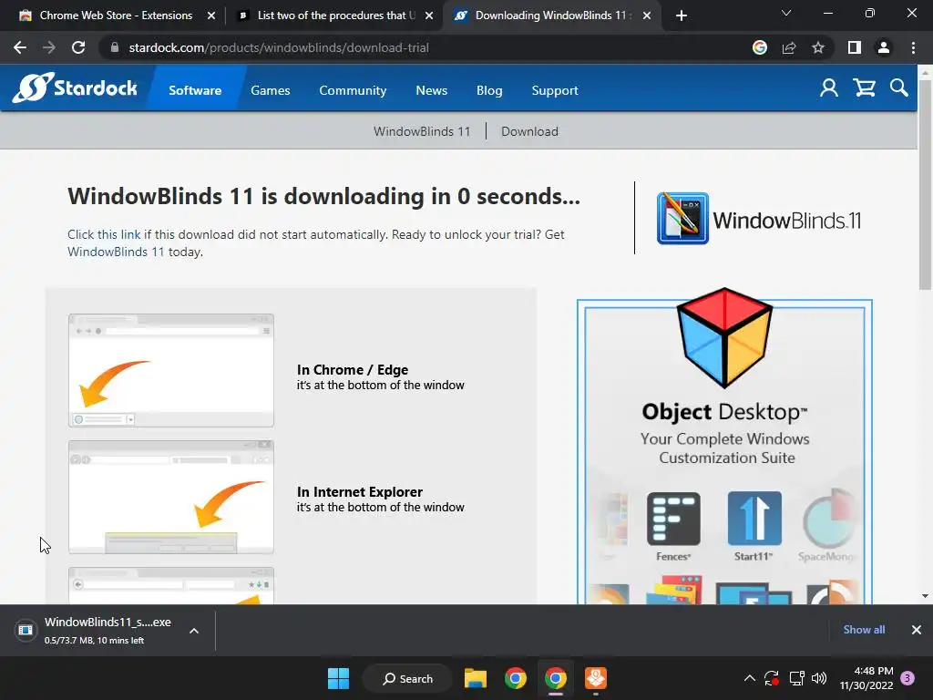Click the Stardock logo
Image resolution: width=933 pixels, height=700 pixels.
coord(75,87)
